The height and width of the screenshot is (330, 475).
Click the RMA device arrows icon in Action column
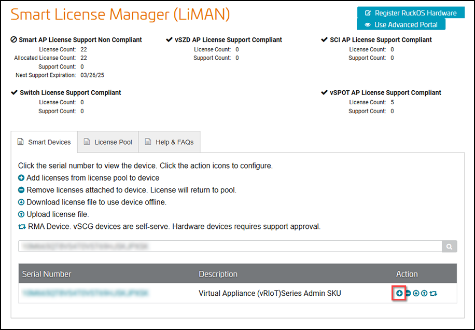pyautogui.click(x=433, y=293)
